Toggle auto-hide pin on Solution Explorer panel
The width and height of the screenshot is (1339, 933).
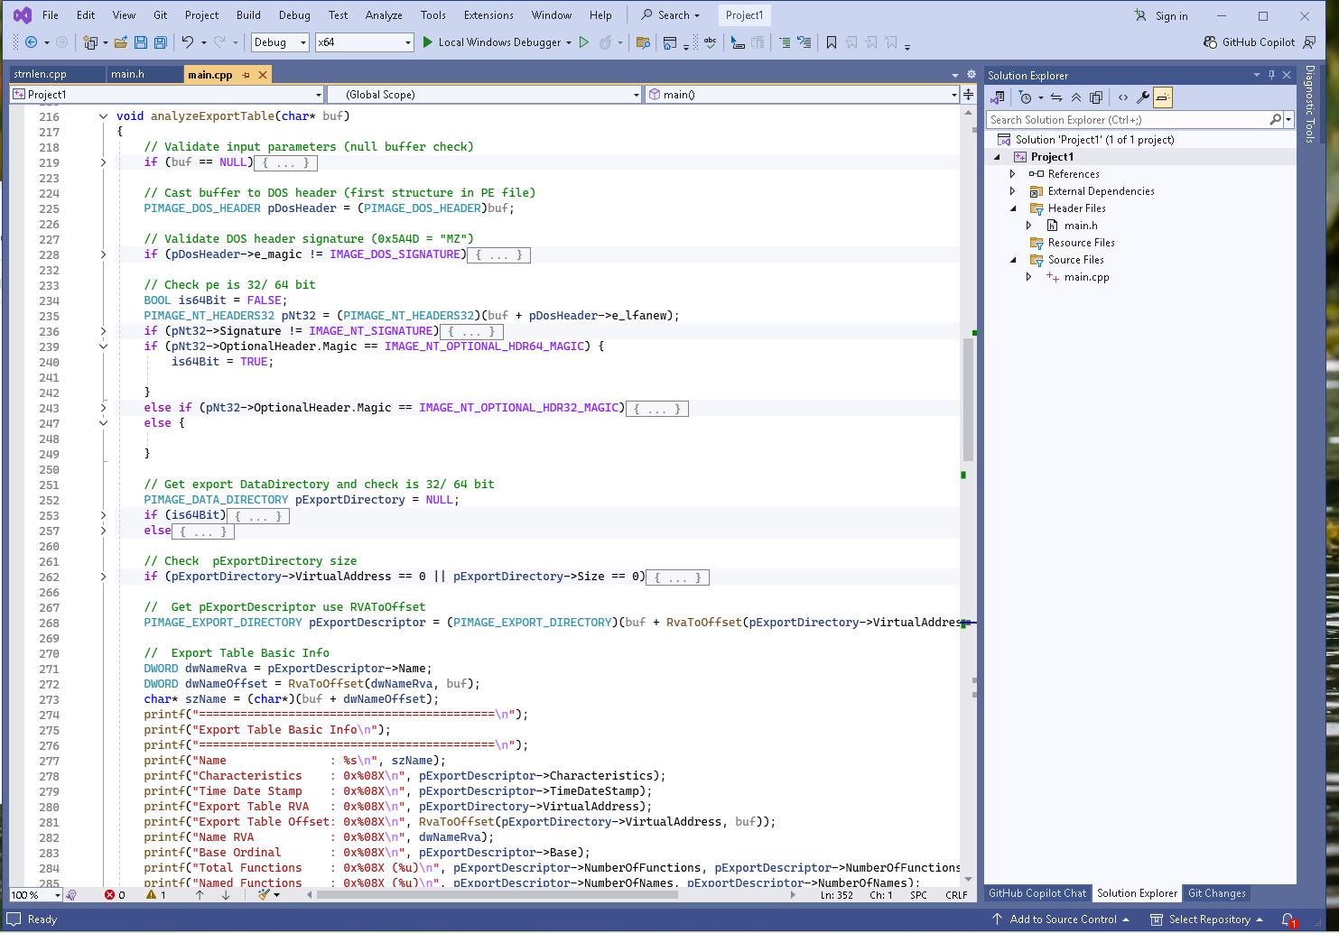point(1271,75)
